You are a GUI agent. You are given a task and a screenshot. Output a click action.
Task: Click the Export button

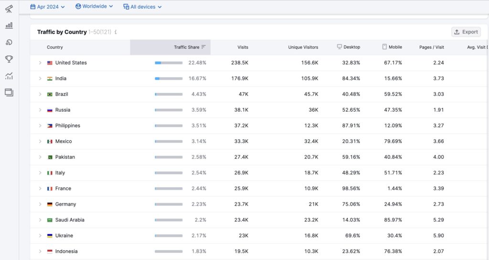[466, 32]
